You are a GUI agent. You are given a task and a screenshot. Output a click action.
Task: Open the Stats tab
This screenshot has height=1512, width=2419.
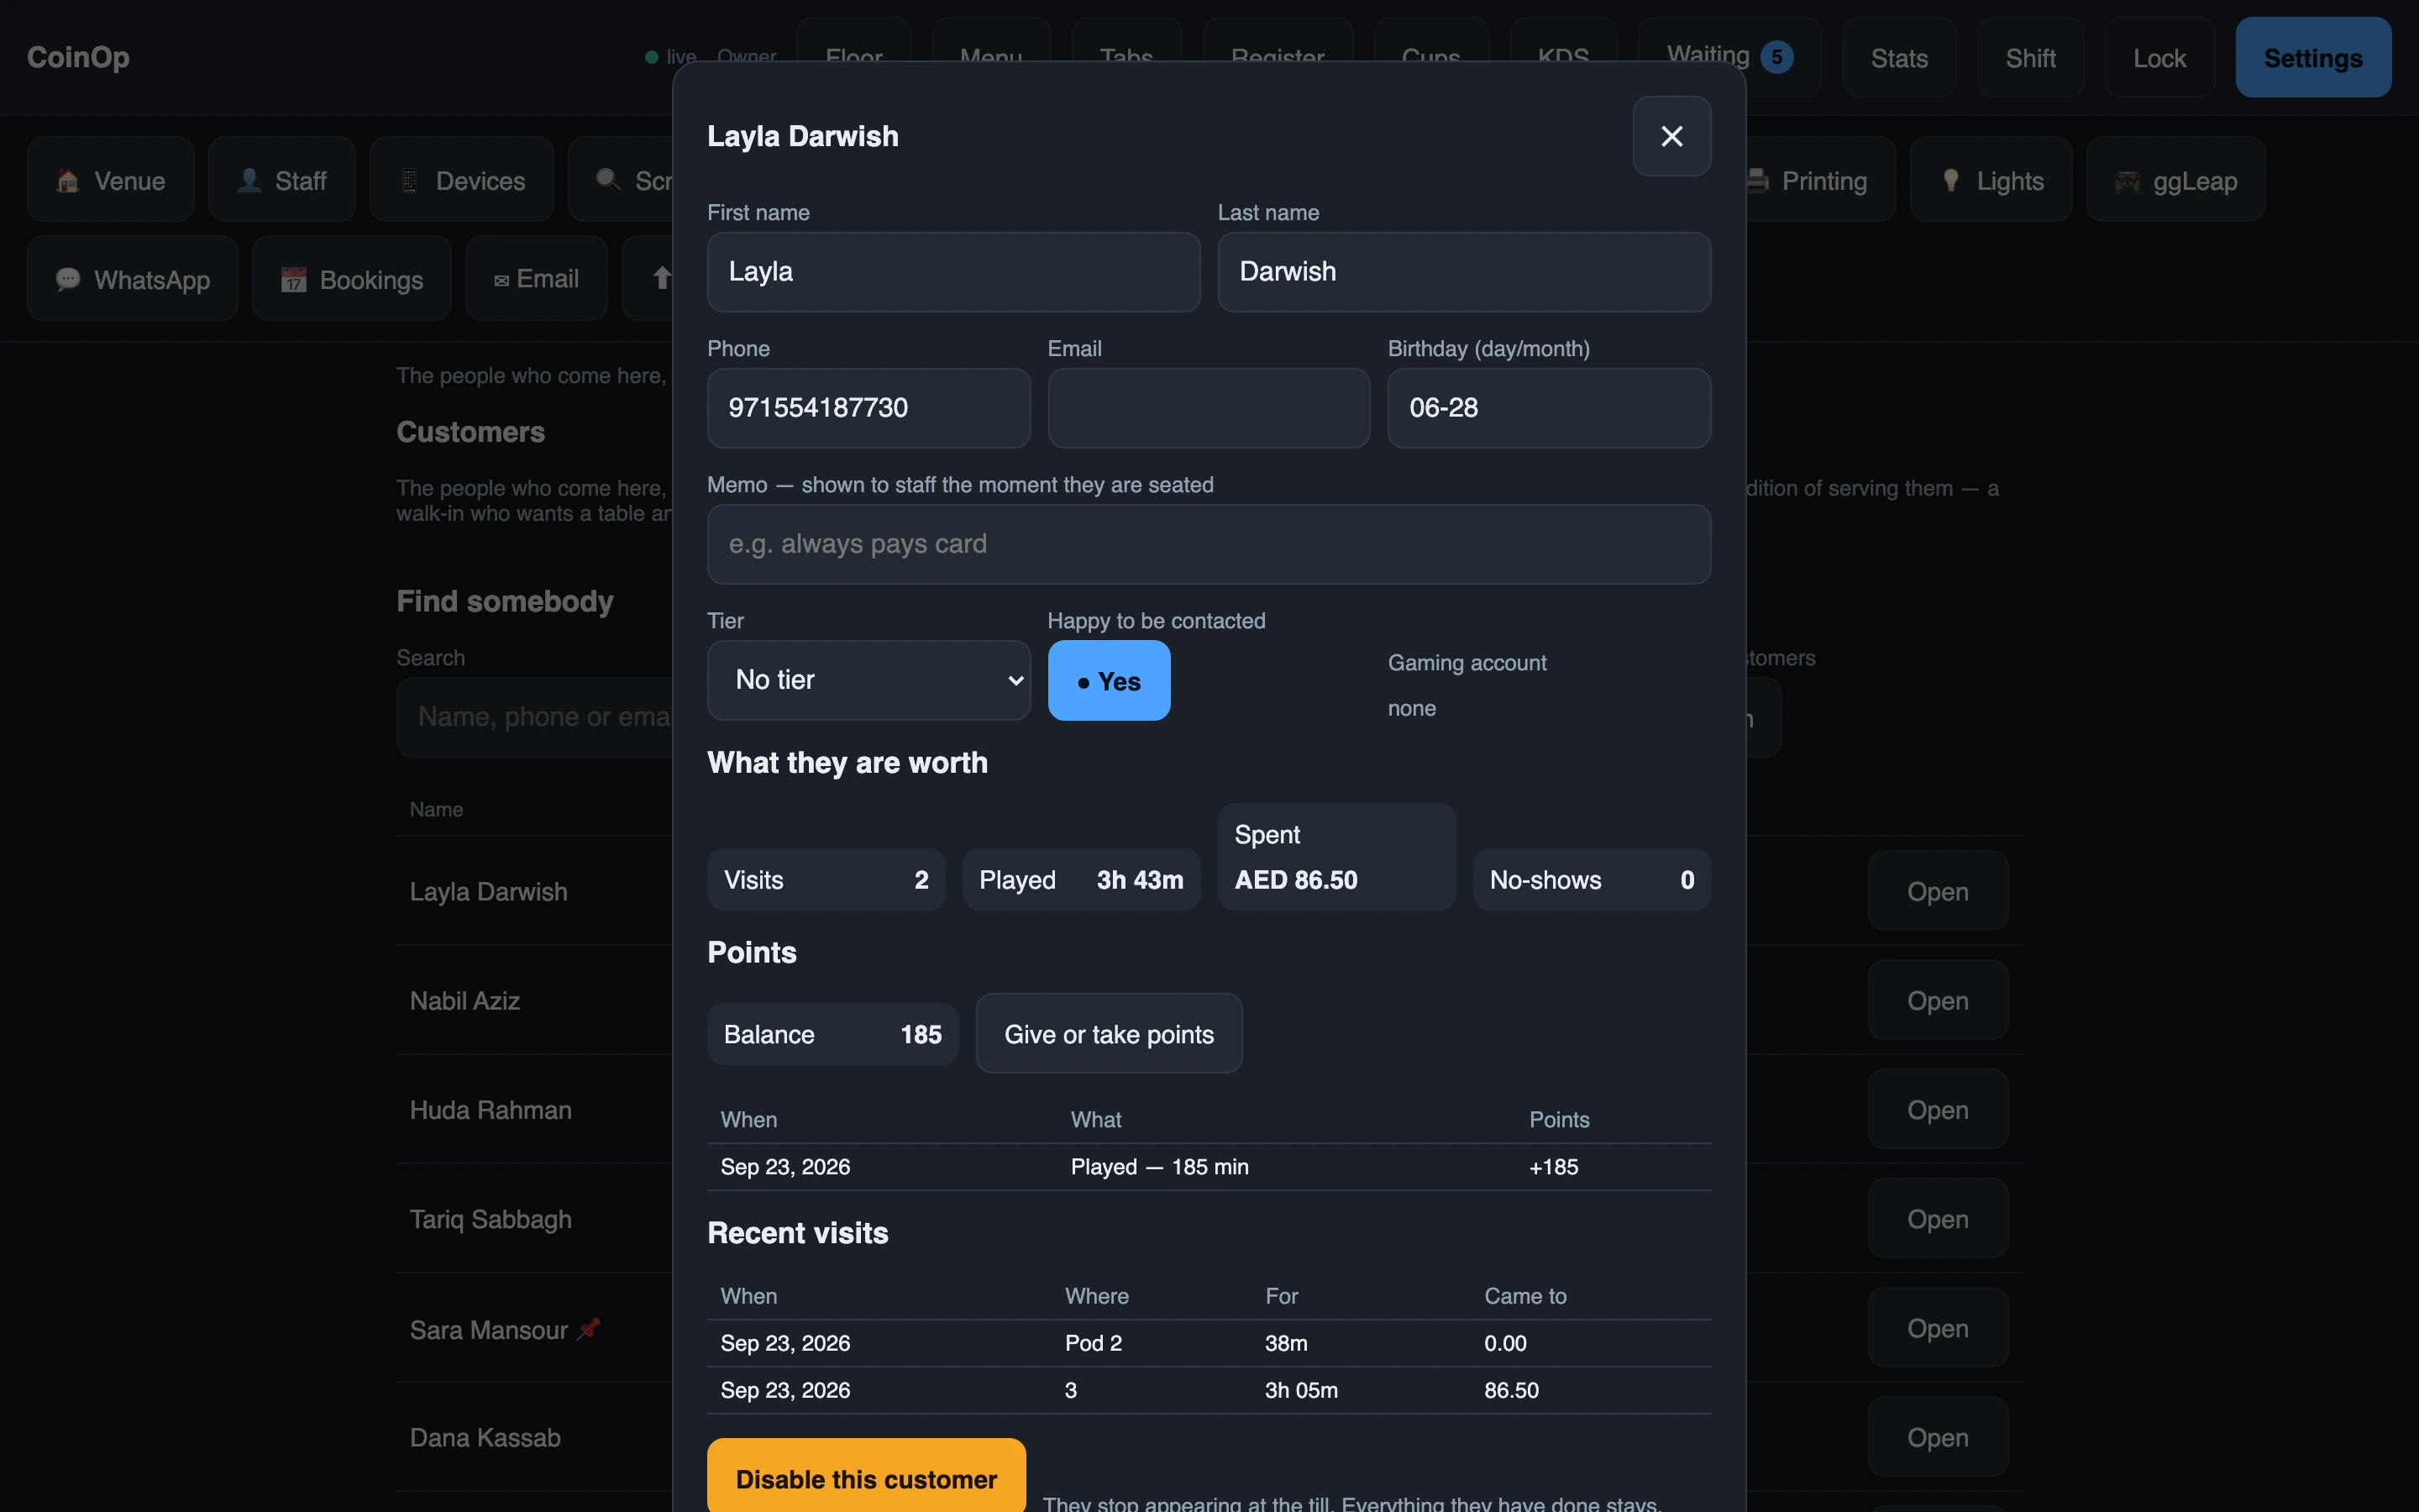pos(1899,58)
